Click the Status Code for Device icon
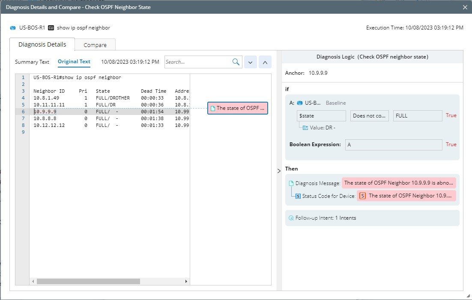Screen dimensions: 472x300 (x=298, y=196)
